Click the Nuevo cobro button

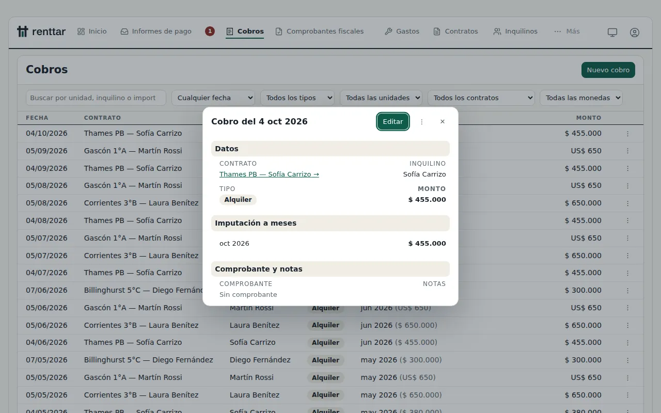(x=608, y=70)
